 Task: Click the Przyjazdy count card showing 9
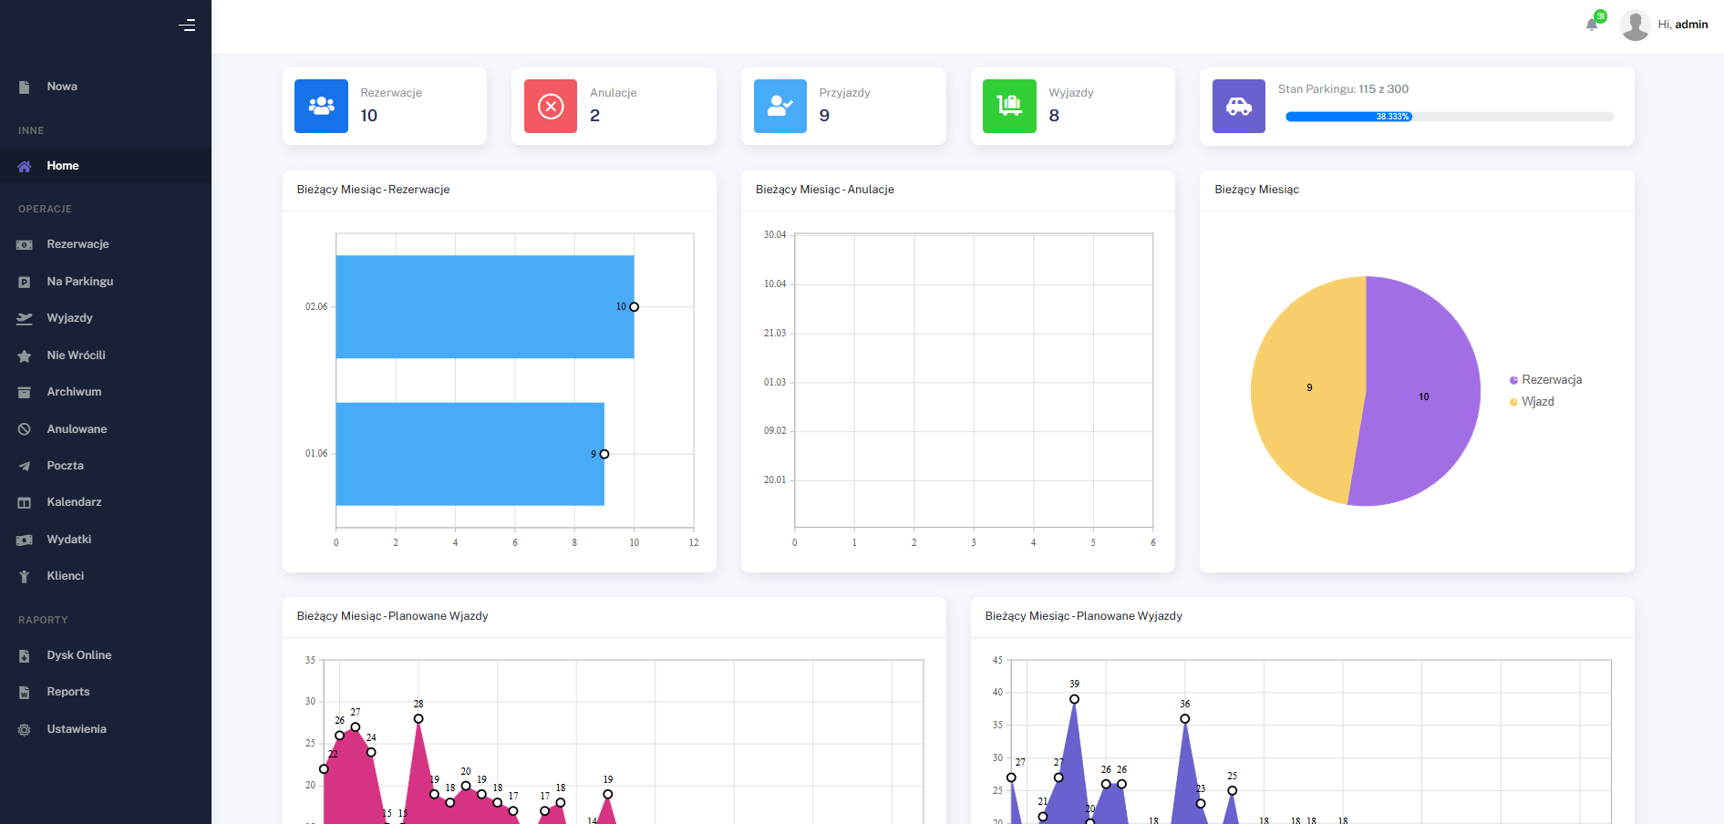point(843,106)
